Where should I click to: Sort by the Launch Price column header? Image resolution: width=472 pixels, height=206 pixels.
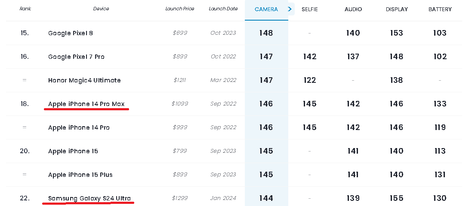click(x=180, y=9)
